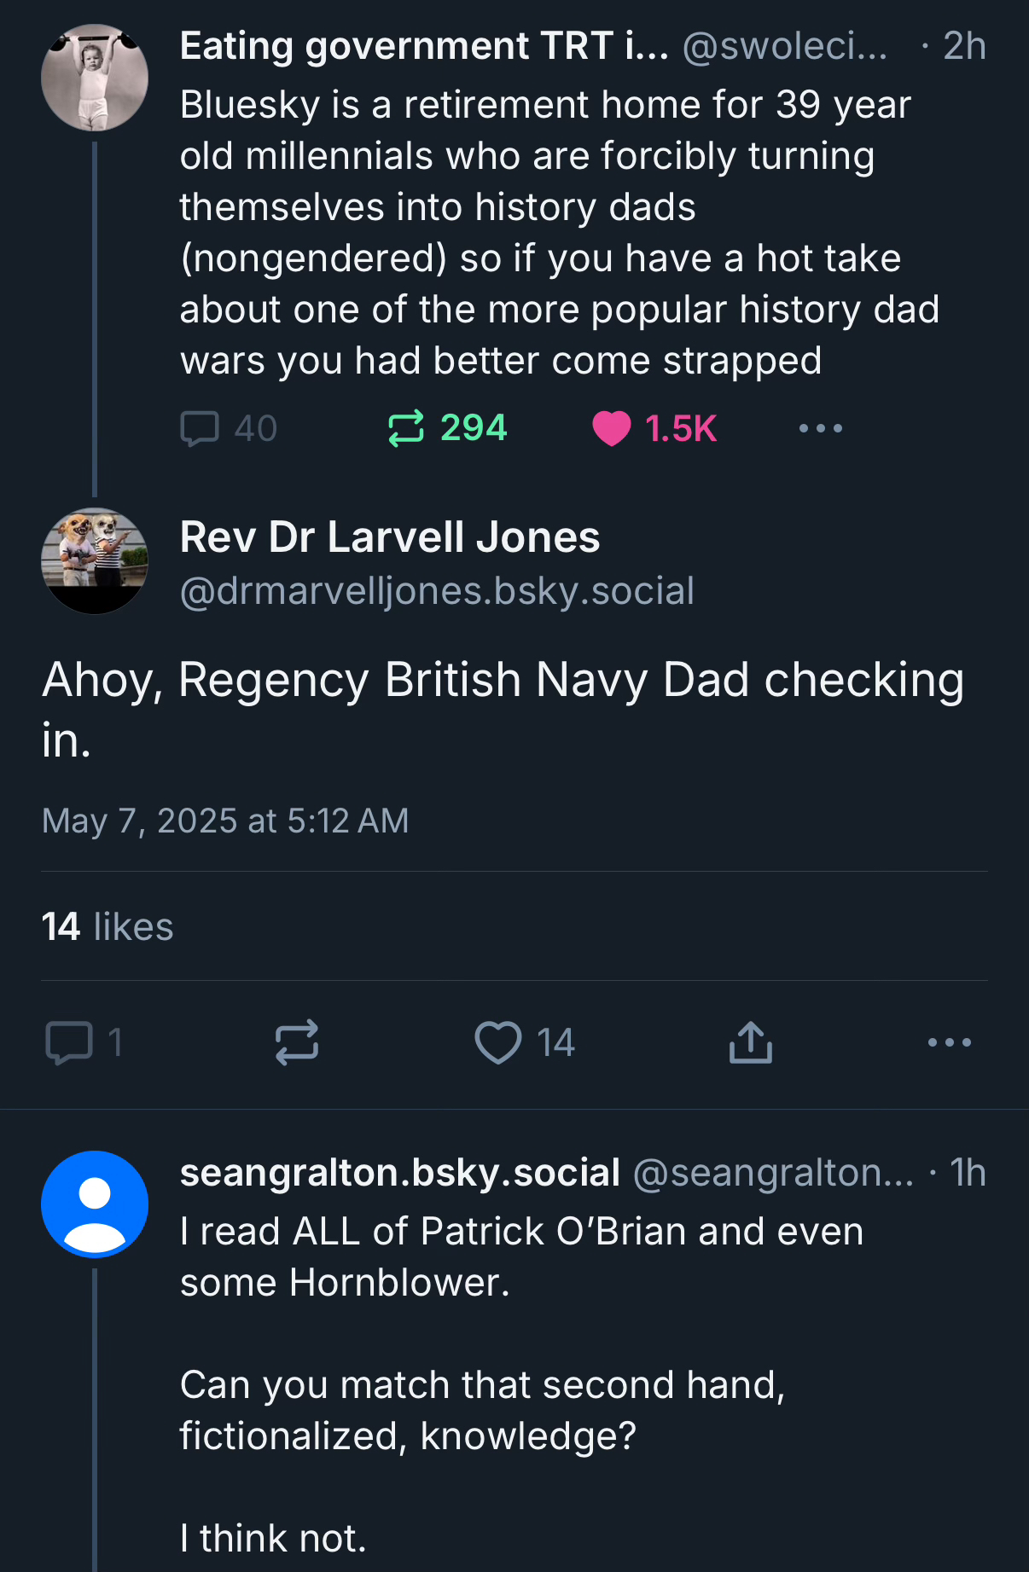Repost Rev Dr Larvell Jones's post

(x=297, y=1042)
